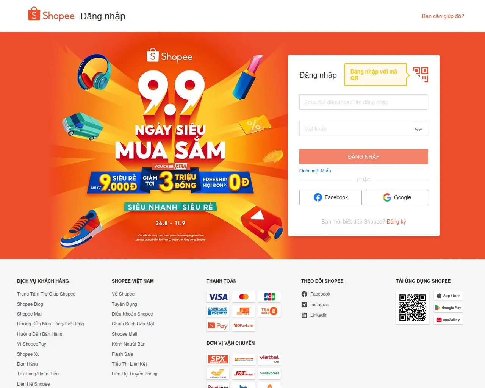Screen dimensions: 485x388
Task: Click the Đăng ký sign-up link
Action: [396, 222]
